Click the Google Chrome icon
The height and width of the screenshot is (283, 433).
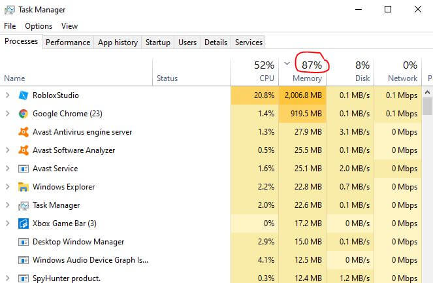(x=24, y=114)
